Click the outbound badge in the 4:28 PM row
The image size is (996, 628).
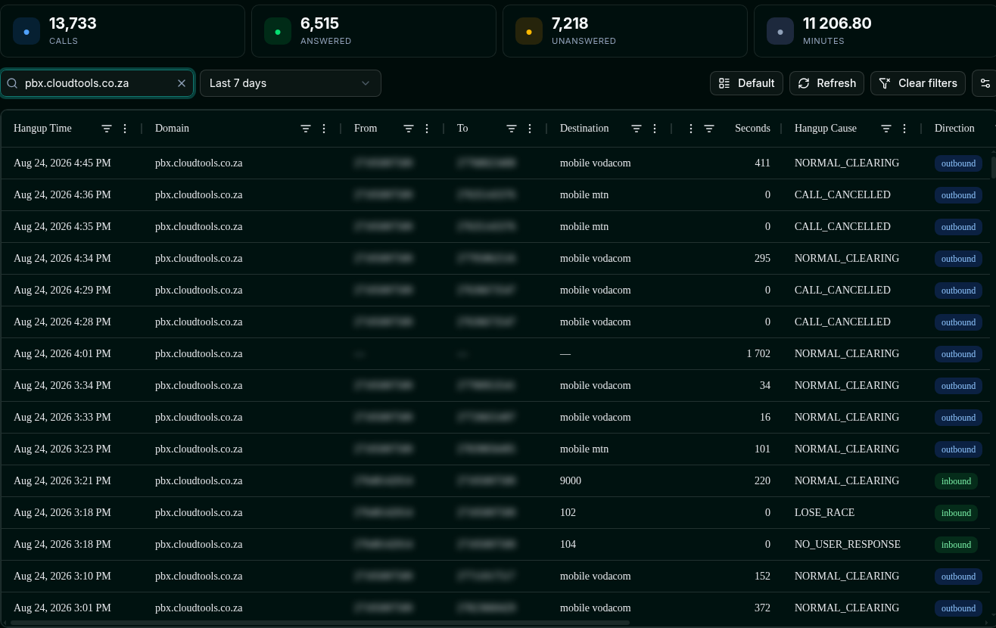(x=958, y=322)
